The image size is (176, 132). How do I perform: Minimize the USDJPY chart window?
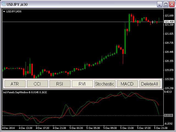[x=159, y=4]
